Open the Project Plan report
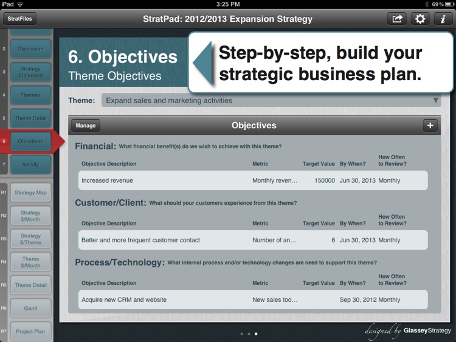The width and height of the screenshot is (456, 342). [30, 331]
